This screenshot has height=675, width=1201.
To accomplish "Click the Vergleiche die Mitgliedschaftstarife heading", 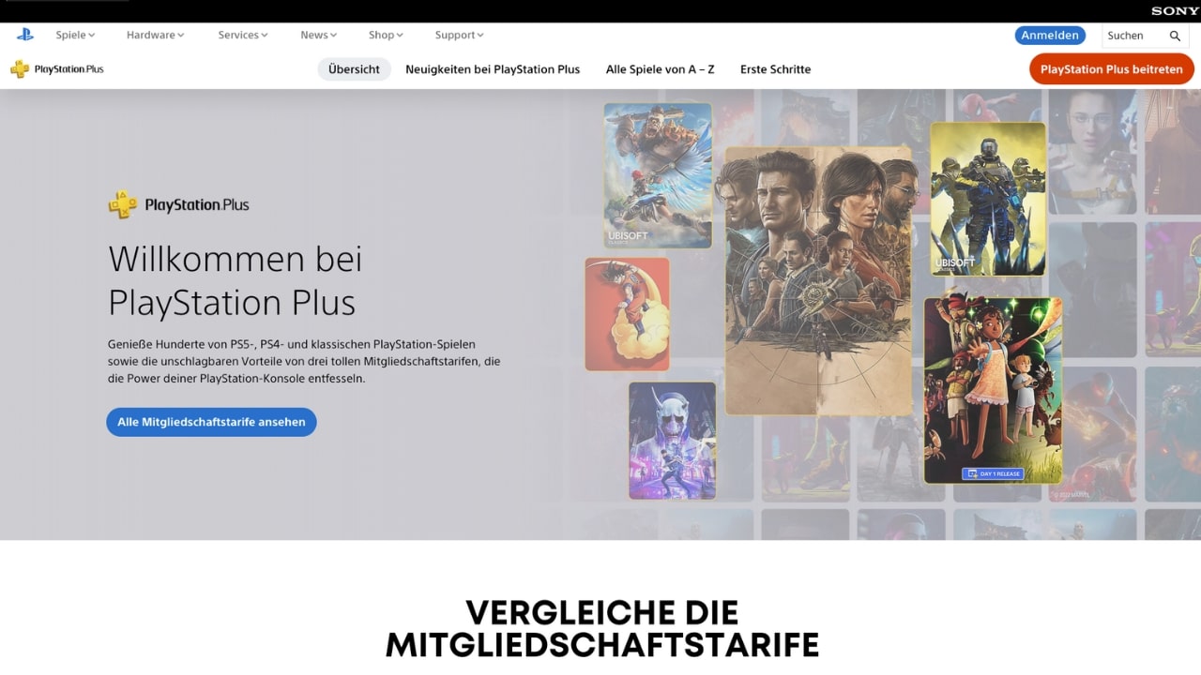I will pos(601,628).
